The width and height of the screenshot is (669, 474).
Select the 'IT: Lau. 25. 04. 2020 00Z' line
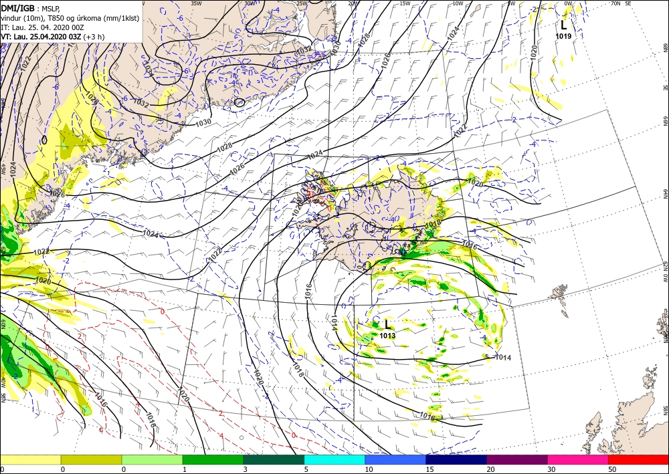(42, 27)
